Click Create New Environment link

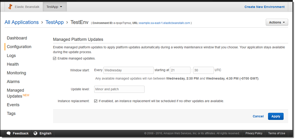264,7
